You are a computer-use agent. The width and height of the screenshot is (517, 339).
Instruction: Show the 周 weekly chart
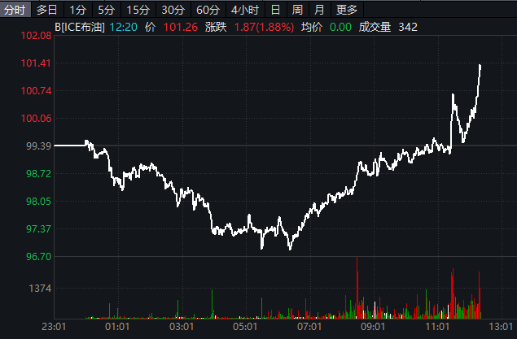(x=297, y=10)
